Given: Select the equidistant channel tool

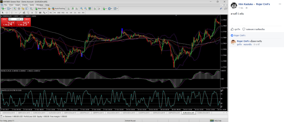Looking at the screenshot, I should pos(24,13).
